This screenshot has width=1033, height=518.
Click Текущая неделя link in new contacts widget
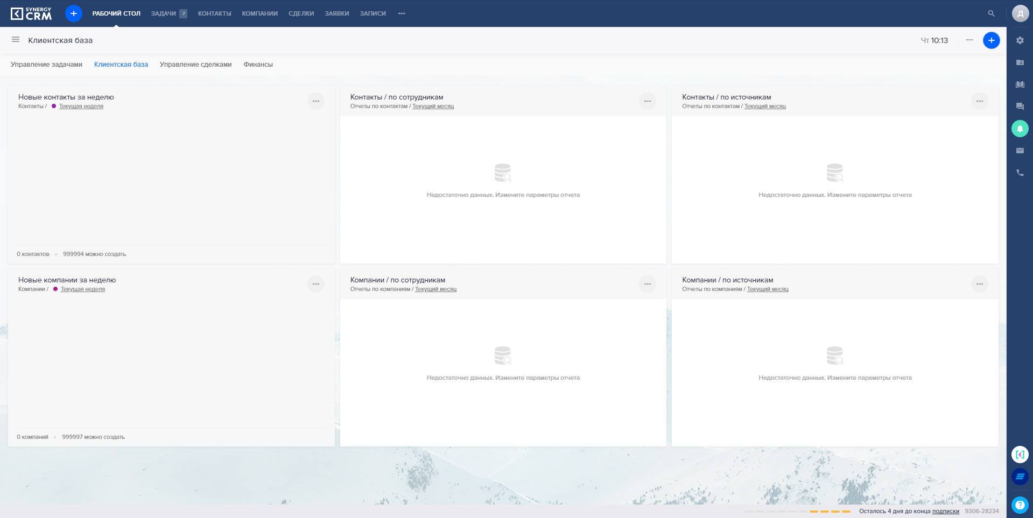coord(81,107)
